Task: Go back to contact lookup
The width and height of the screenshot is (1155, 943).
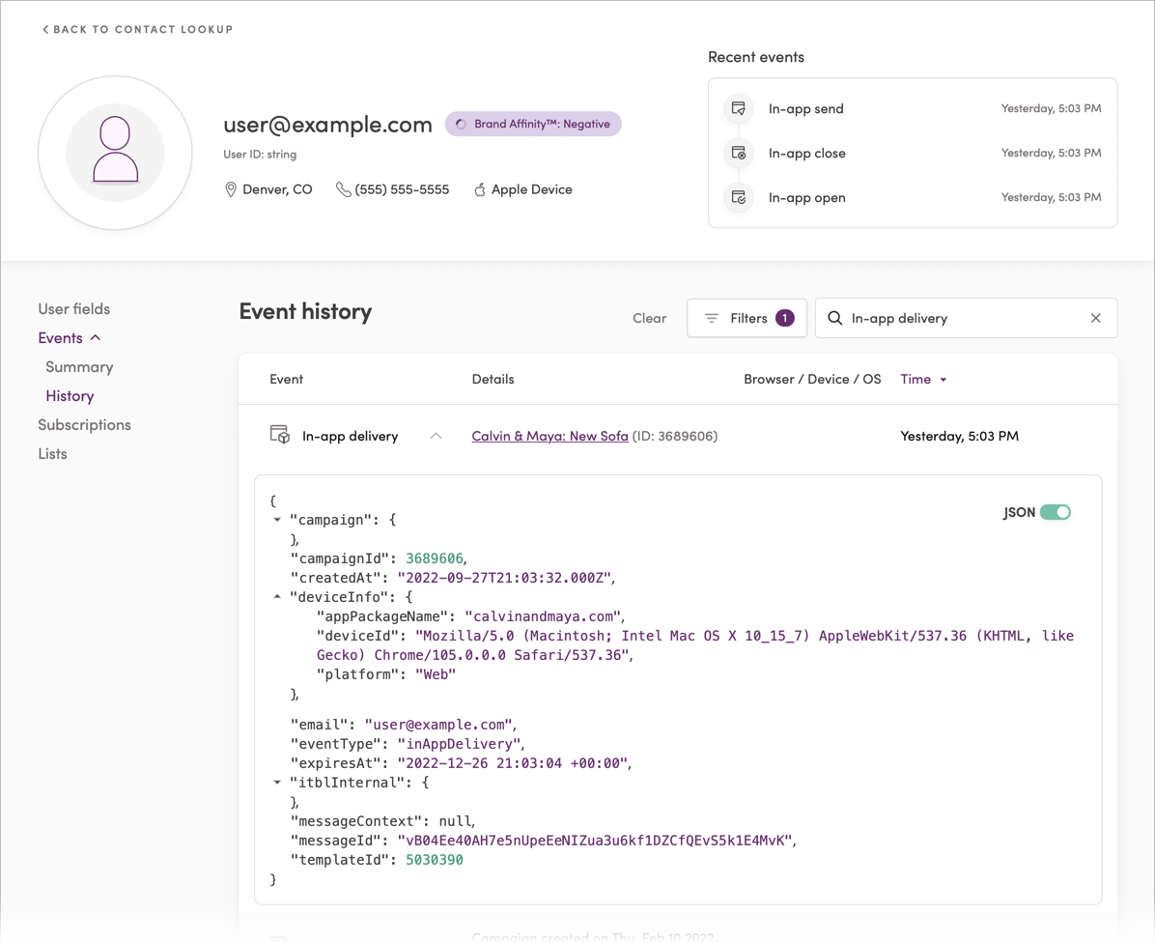Action: (138, 29)
